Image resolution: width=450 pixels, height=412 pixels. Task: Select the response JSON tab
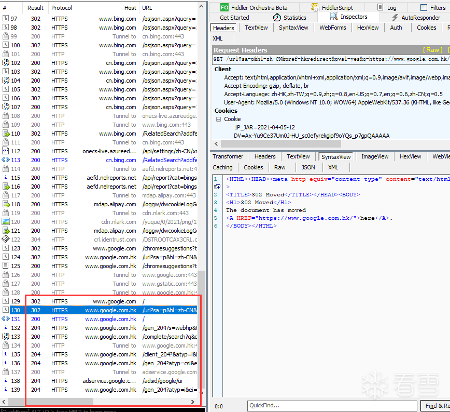[x=308, y=167]
